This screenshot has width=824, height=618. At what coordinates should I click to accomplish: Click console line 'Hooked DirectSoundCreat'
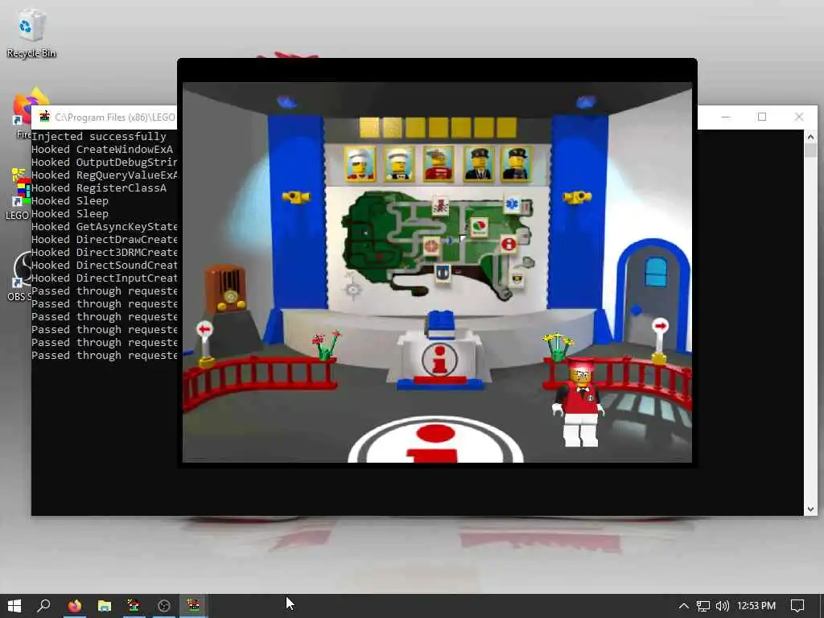click(105, 266)
